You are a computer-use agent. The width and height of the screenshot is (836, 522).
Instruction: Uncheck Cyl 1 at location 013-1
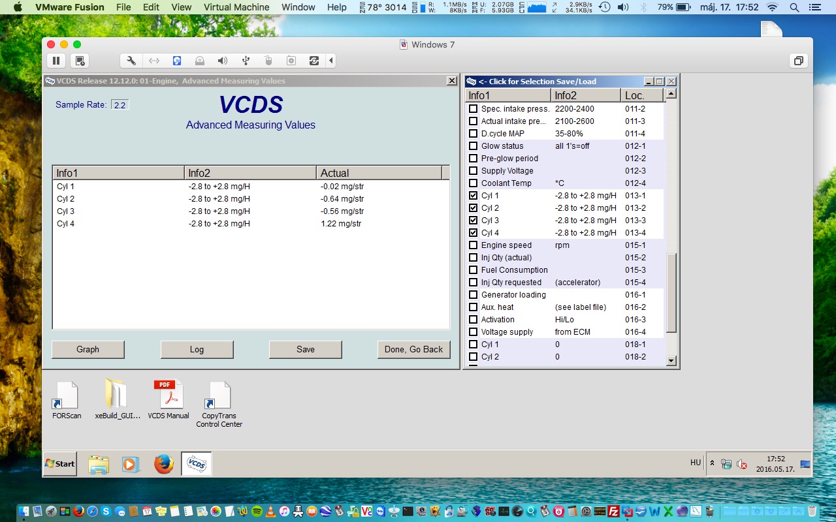click(x=474, y=196)
